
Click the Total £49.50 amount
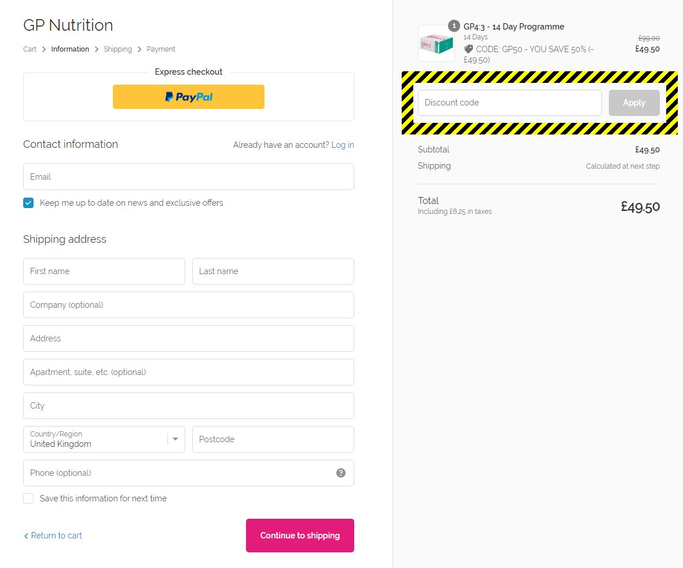(640, 206)
